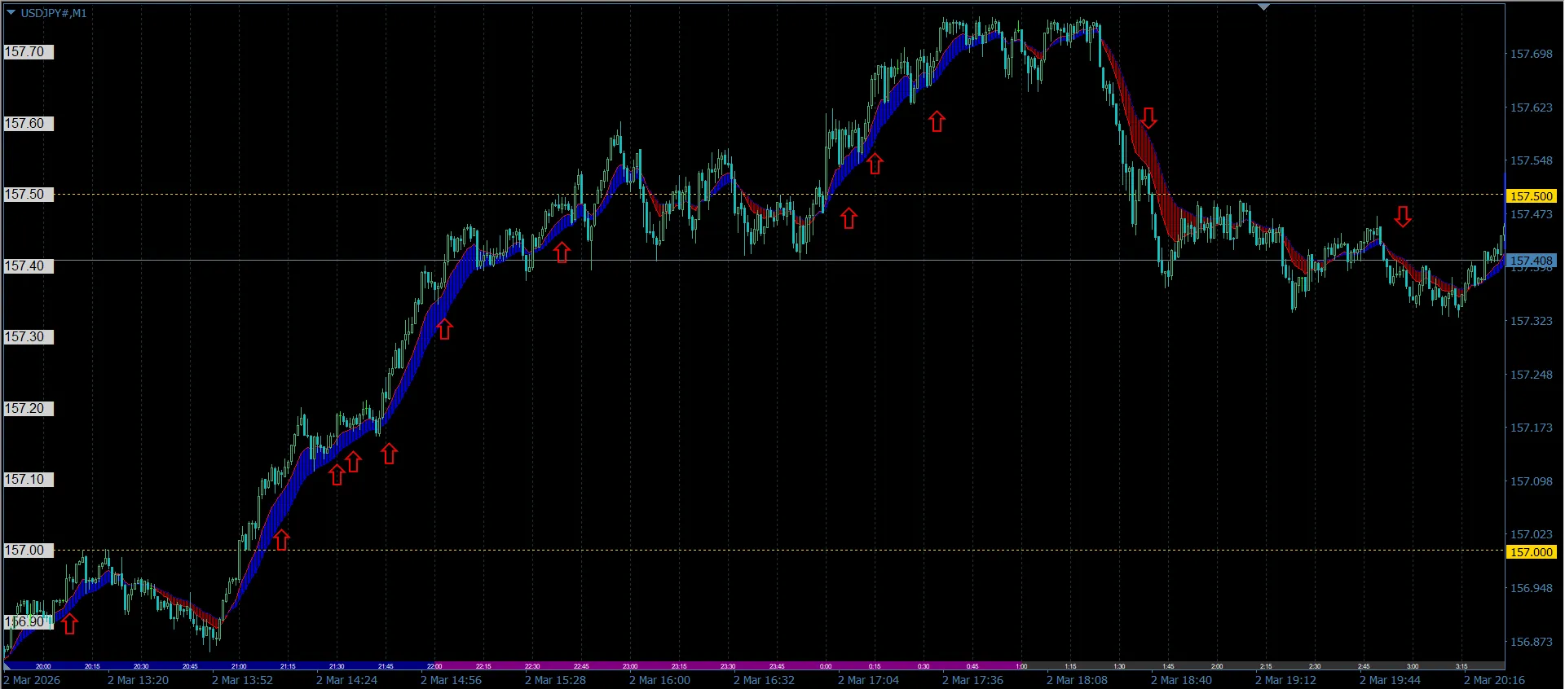Click the yellow 157.500 price level tag
1565x689 pixels.
(x=1531, y=196)
